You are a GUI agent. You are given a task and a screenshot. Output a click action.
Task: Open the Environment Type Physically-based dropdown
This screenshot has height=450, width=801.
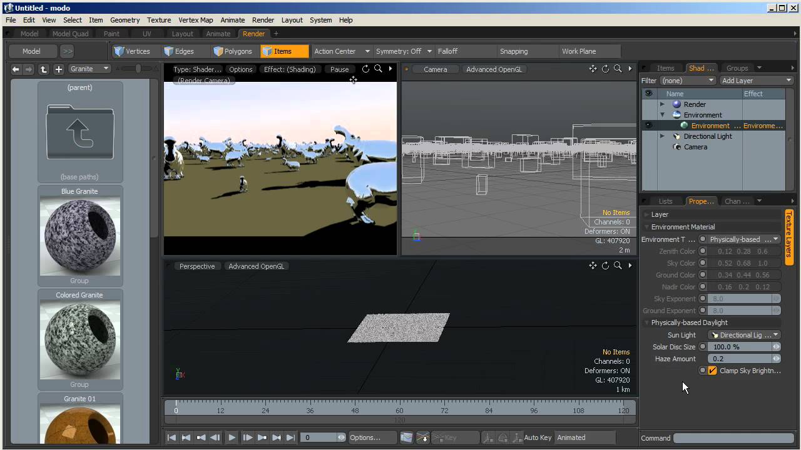tap(744, 239)
